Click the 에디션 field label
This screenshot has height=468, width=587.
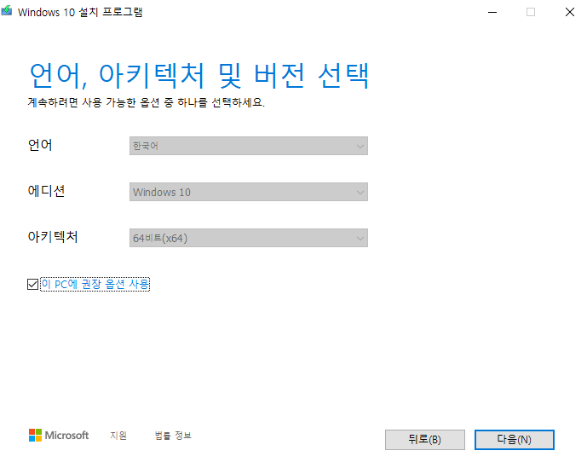pyautogui.click(x=46, y=191)
